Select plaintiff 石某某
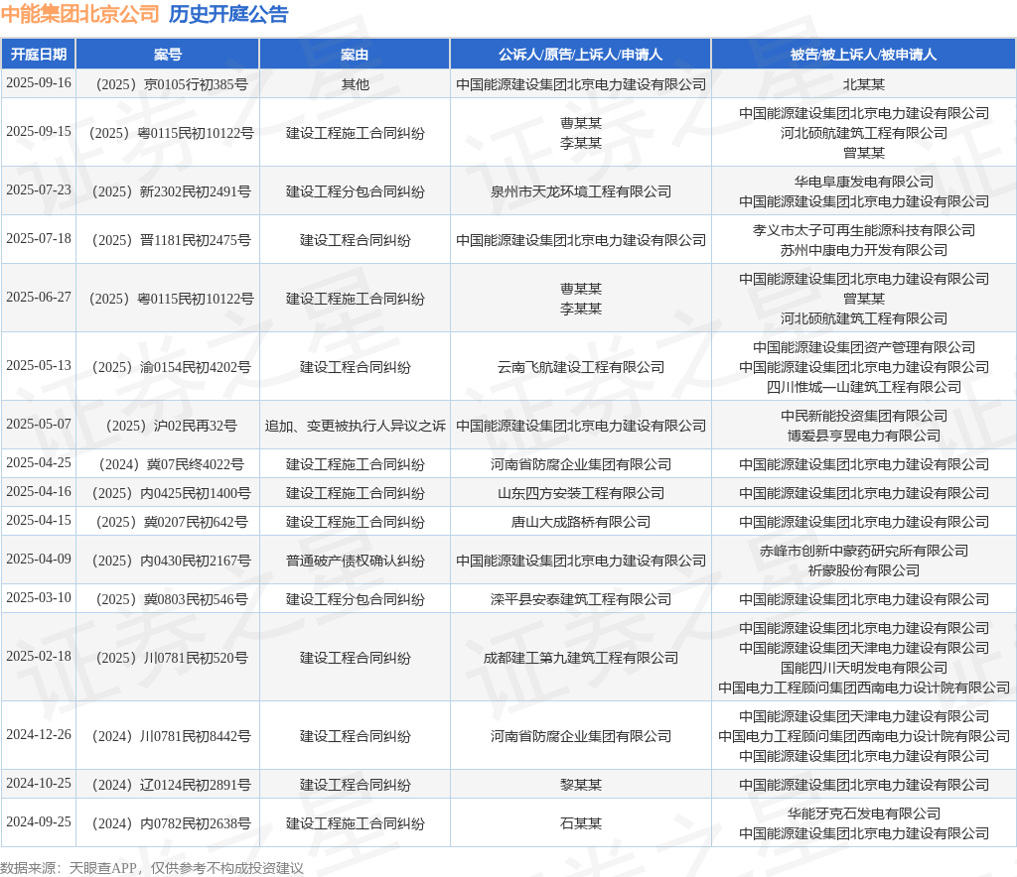 581,823
